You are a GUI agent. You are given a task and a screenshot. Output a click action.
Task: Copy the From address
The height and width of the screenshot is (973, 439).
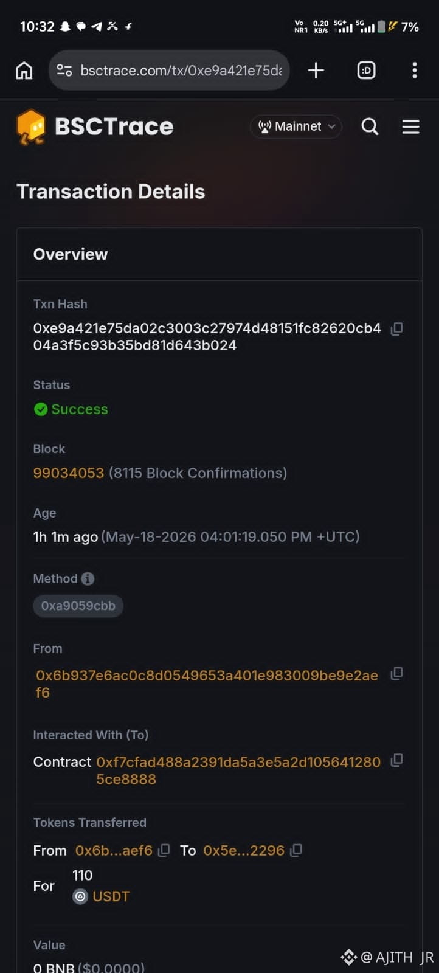coord(396,673)
